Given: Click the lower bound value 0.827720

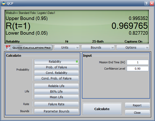Looking at the screenshot, I should click(x=138, y=33).
